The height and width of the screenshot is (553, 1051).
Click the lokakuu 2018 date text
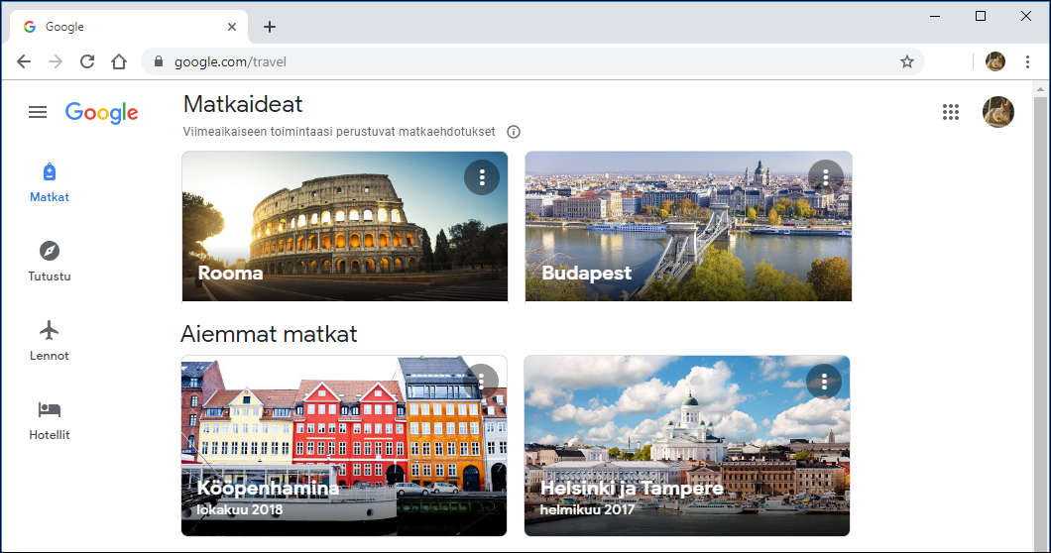239,509
